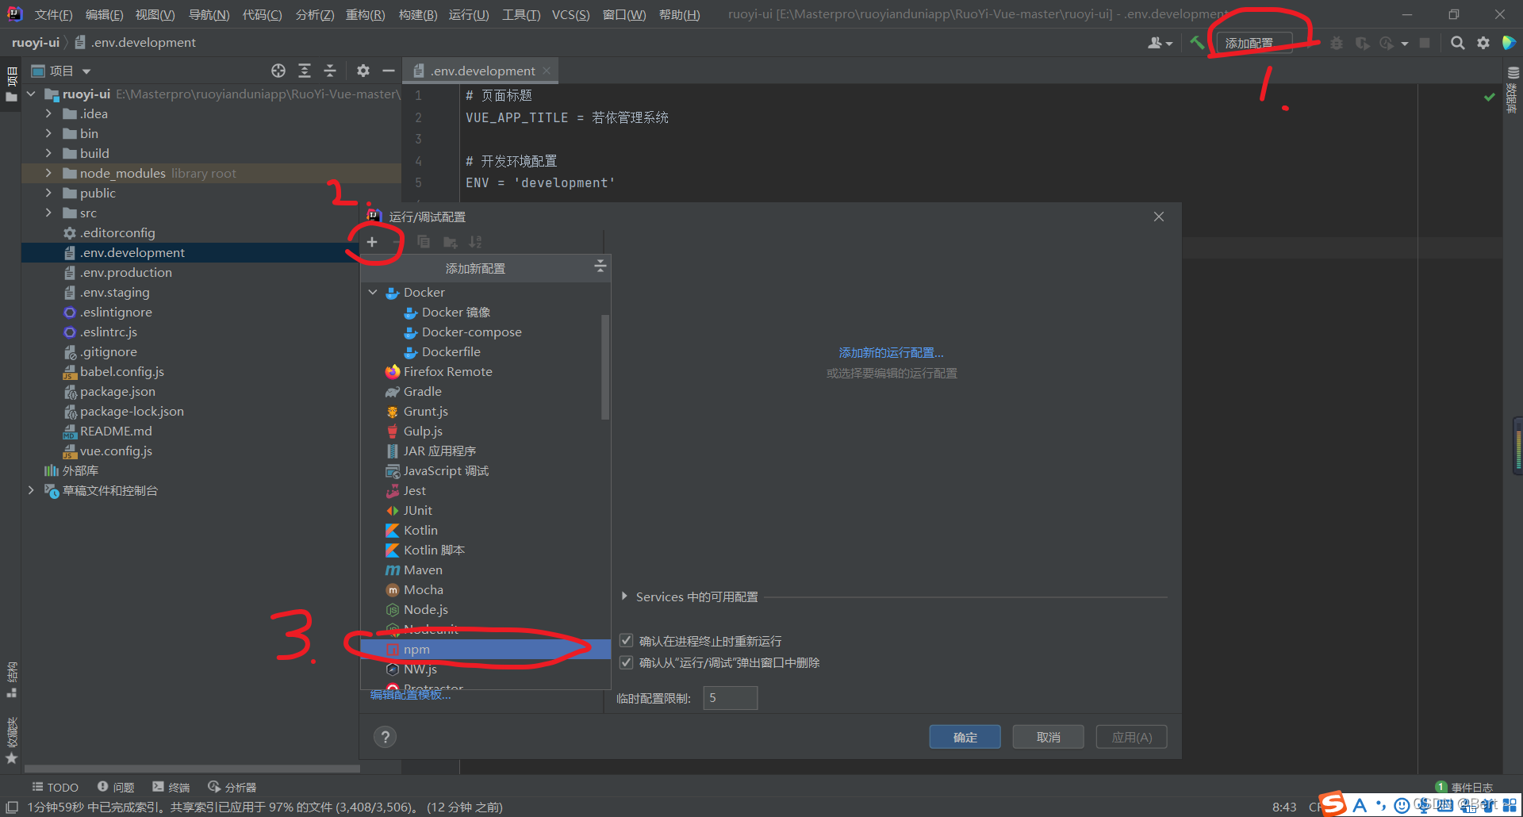Viewport: 1523px width, 817px height.
Task: Click Expand All icon in project panel
Action: click(305, 71)
